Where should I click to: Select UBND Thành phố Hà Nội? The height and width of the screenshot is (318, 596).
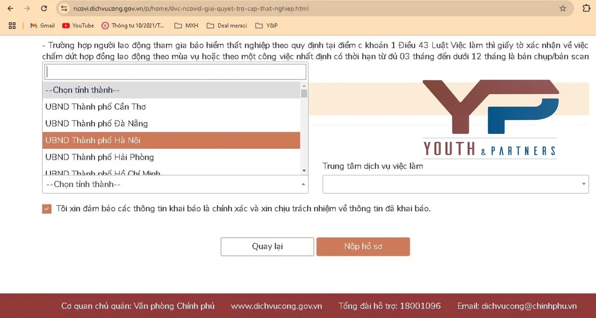pyautogui.click(x=171, y=140)
